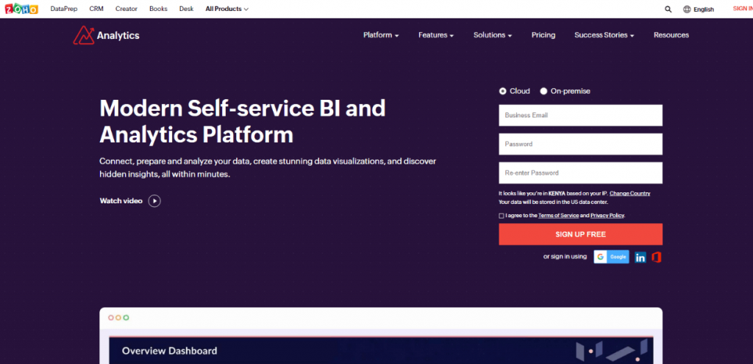Click the Zoho logo
The height and width of the screenshot is (364, 753).
[x=21, y=9]
